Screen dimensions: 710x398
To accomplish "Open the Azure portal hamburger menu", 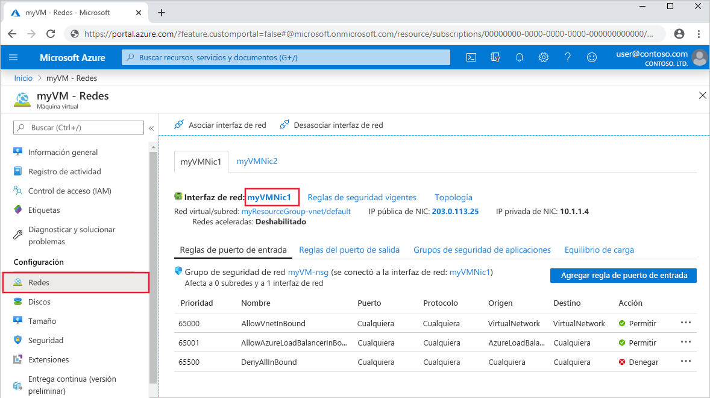I will [14, 57].
